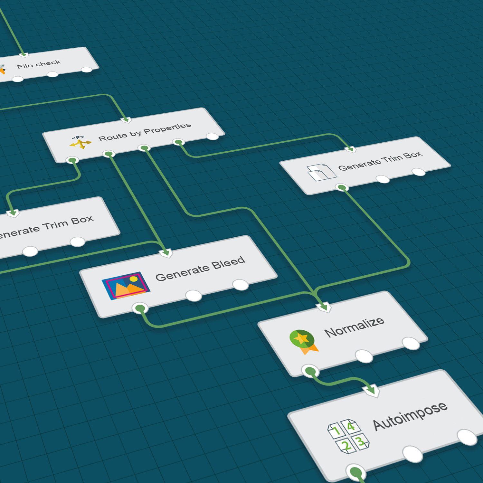The height and width of the screenshot is (483, 483).
Task: Click the green output connector on Normalize
Action: pos(310,372)
